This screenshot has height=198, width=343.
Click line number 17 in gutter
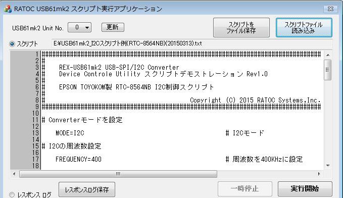tap(35, 159)
